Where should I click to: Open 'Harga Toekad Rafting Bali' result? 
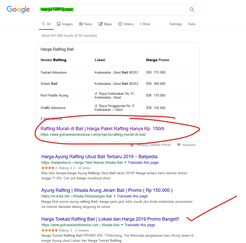pos(110,219)
